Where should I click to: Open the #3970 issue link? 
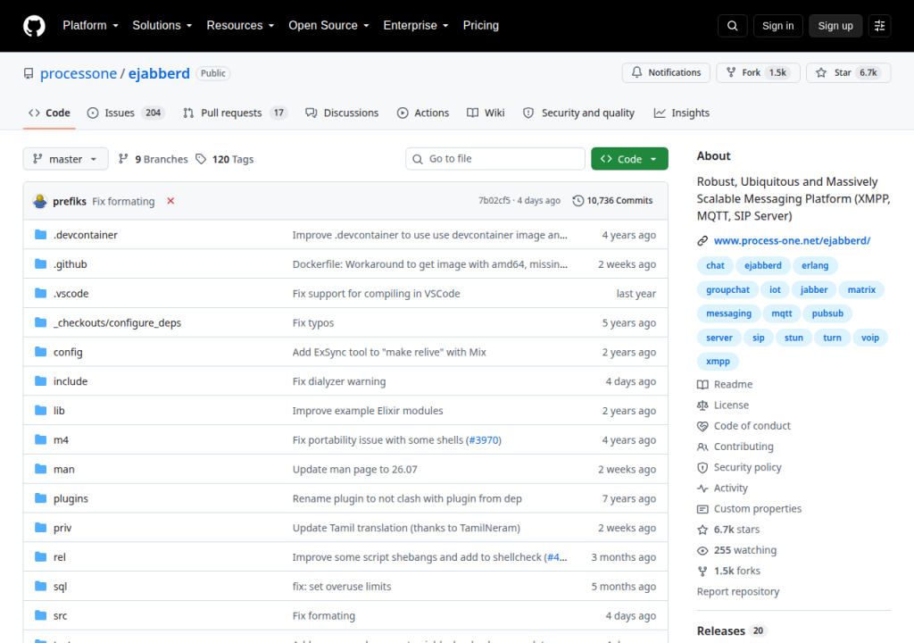click(x=484, y=440)
